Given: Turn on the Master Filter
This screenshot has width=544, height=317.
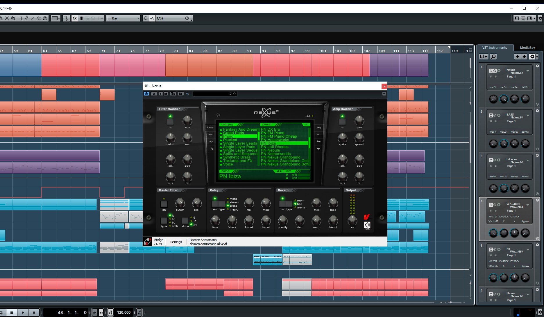Looking at the screenshot, I should pyautogui.click(x=164, y=204).
